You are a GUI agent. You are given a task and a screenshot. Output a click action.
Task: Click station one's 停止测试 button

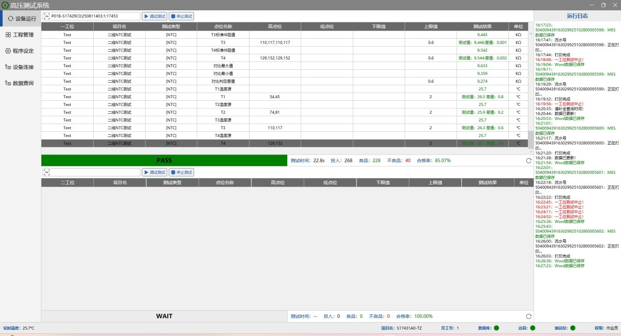[181, 16]
